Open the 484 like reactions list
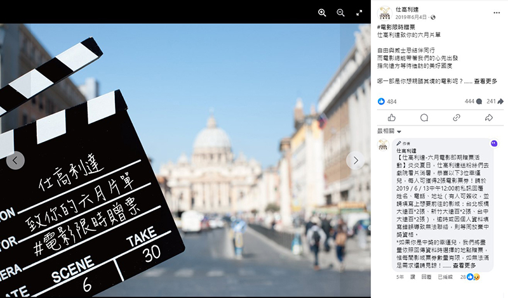Image resolution: width=508 pixels, height=298 pixels. tap(387, 101)
